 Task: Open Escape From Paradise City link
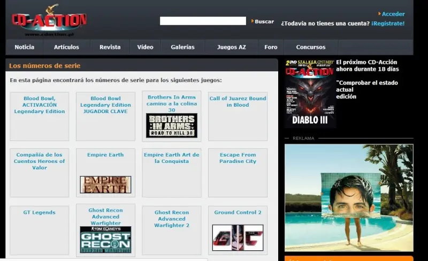tap(238, 158)
